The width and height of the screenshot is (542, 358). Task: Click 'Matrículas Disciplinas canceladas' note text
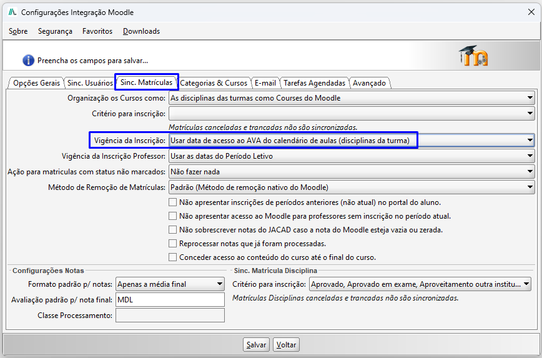pos(345,298)
